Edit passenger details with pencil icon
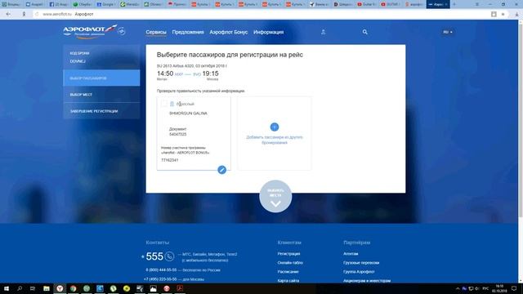Image resolution: width=523 pixels, height=294 pixels. click(221, 170)
